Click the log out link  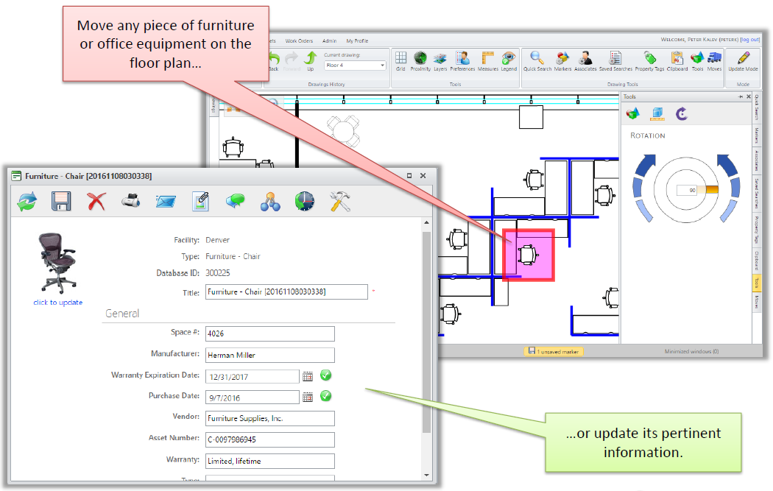tap(750, 40)
